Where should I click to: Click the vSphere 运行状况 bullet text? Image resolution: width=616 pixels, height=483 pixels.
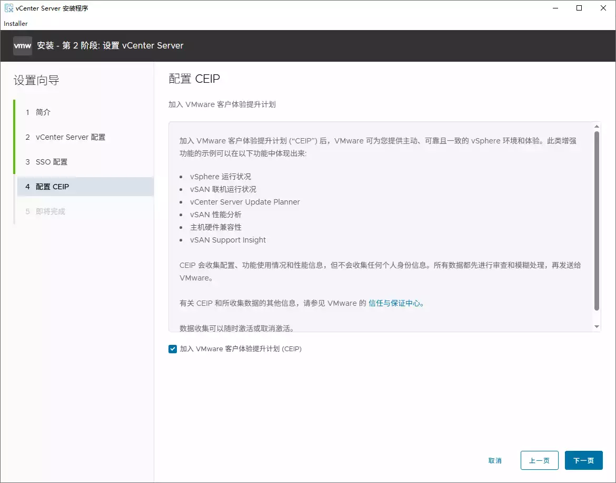(221, 177)
